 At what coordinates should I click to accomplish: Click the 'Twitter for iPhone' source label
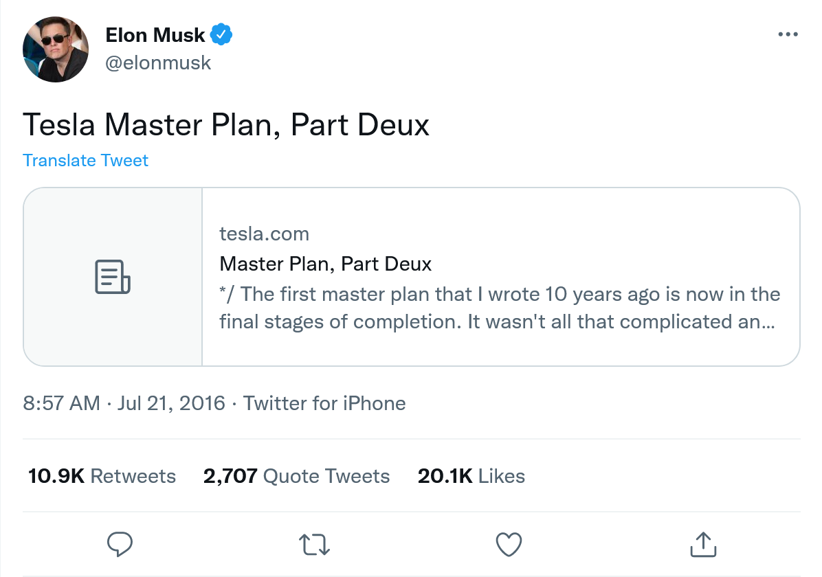(x=324, y=403)
